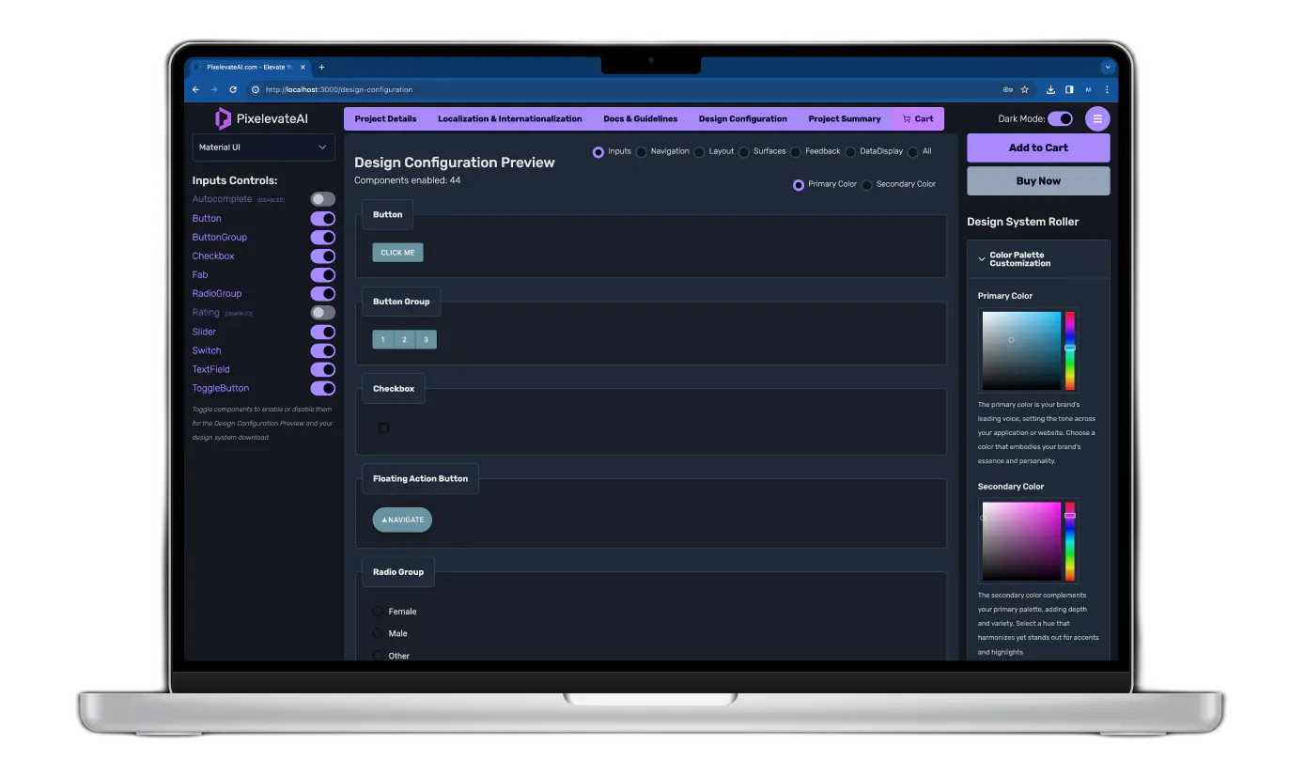The image size is (1305, 776).
Task: Click the browser forward arrow
Action: point(214,89)
